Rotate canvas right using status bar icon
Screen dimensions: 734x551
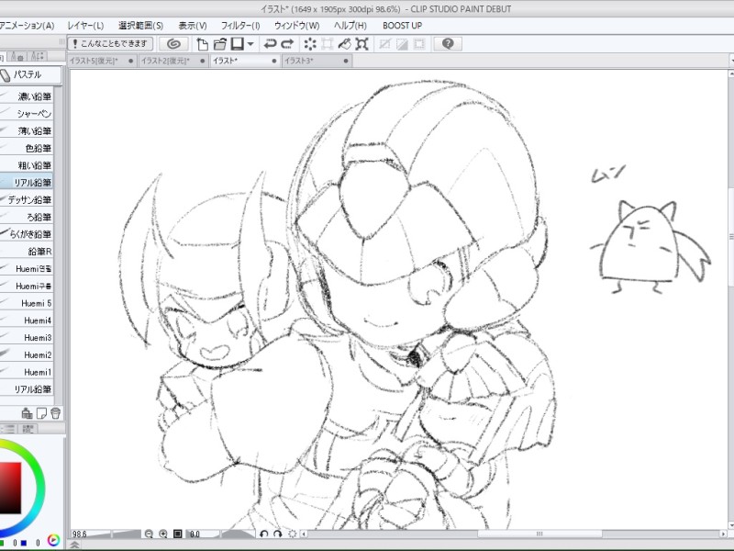pyautogui.click(x=278, y=534)
